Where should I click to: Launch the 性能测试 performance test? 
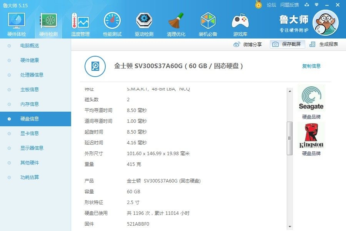(x=112, y=24)
